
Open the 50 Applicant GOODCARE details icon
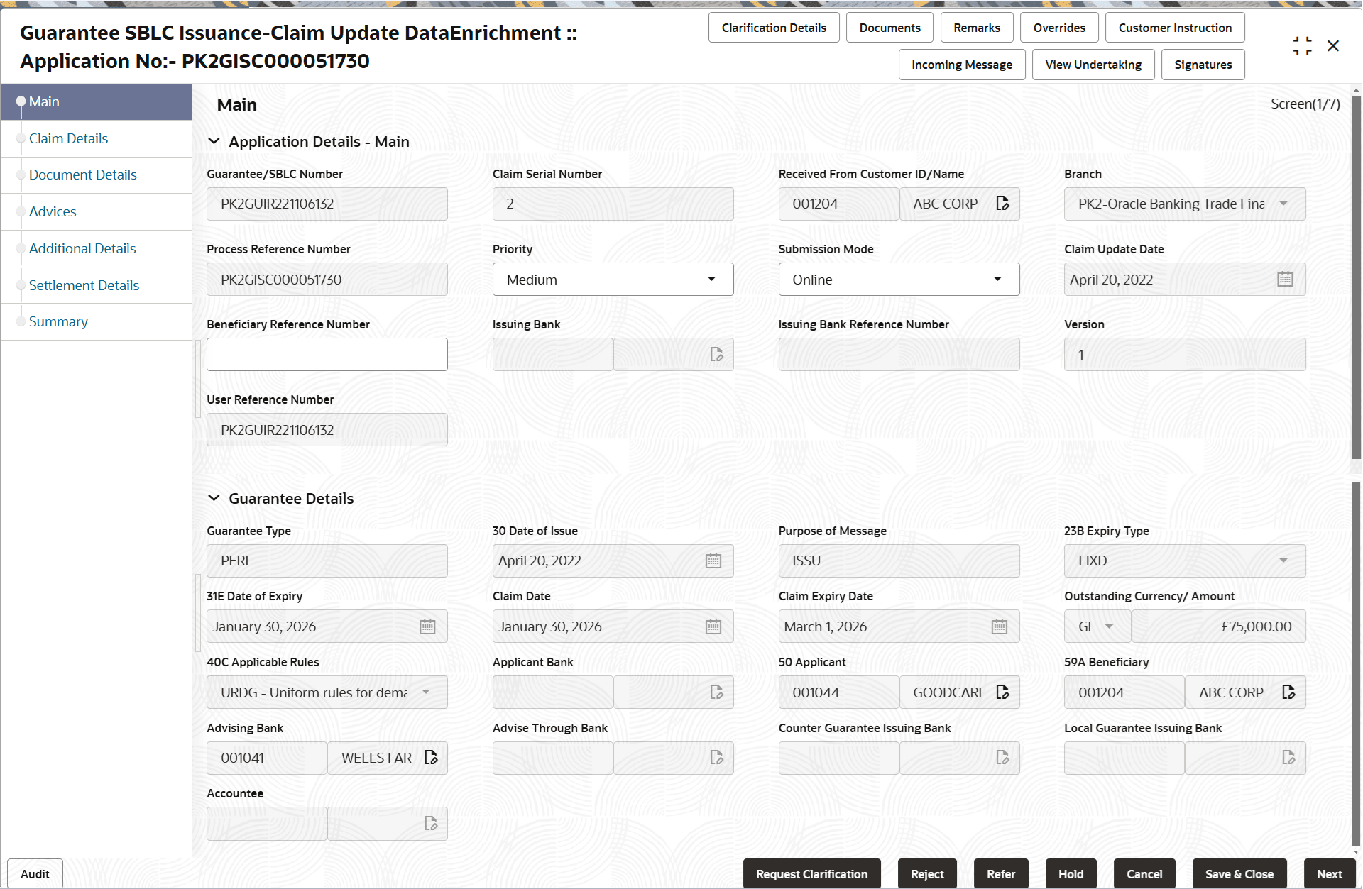pyautogui.click(x=1002, y=692)
